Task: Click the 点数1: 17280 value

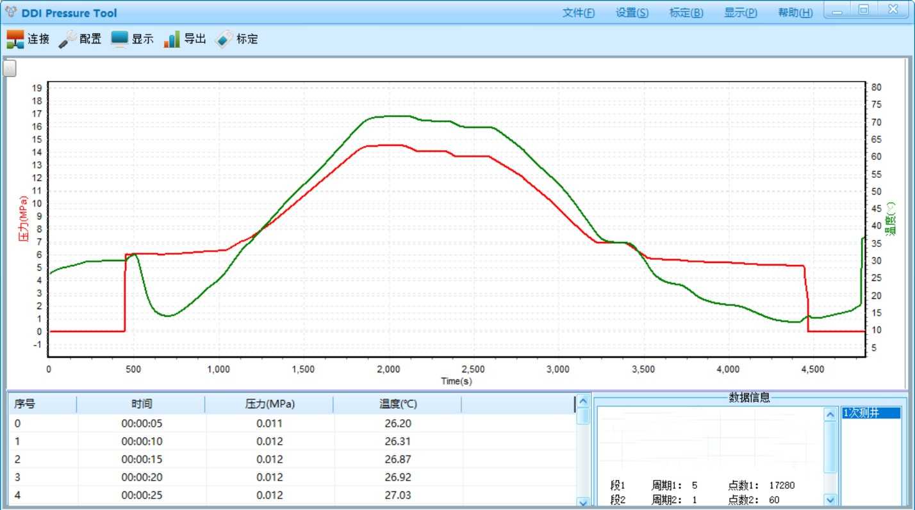Action: tap(761, 486)
